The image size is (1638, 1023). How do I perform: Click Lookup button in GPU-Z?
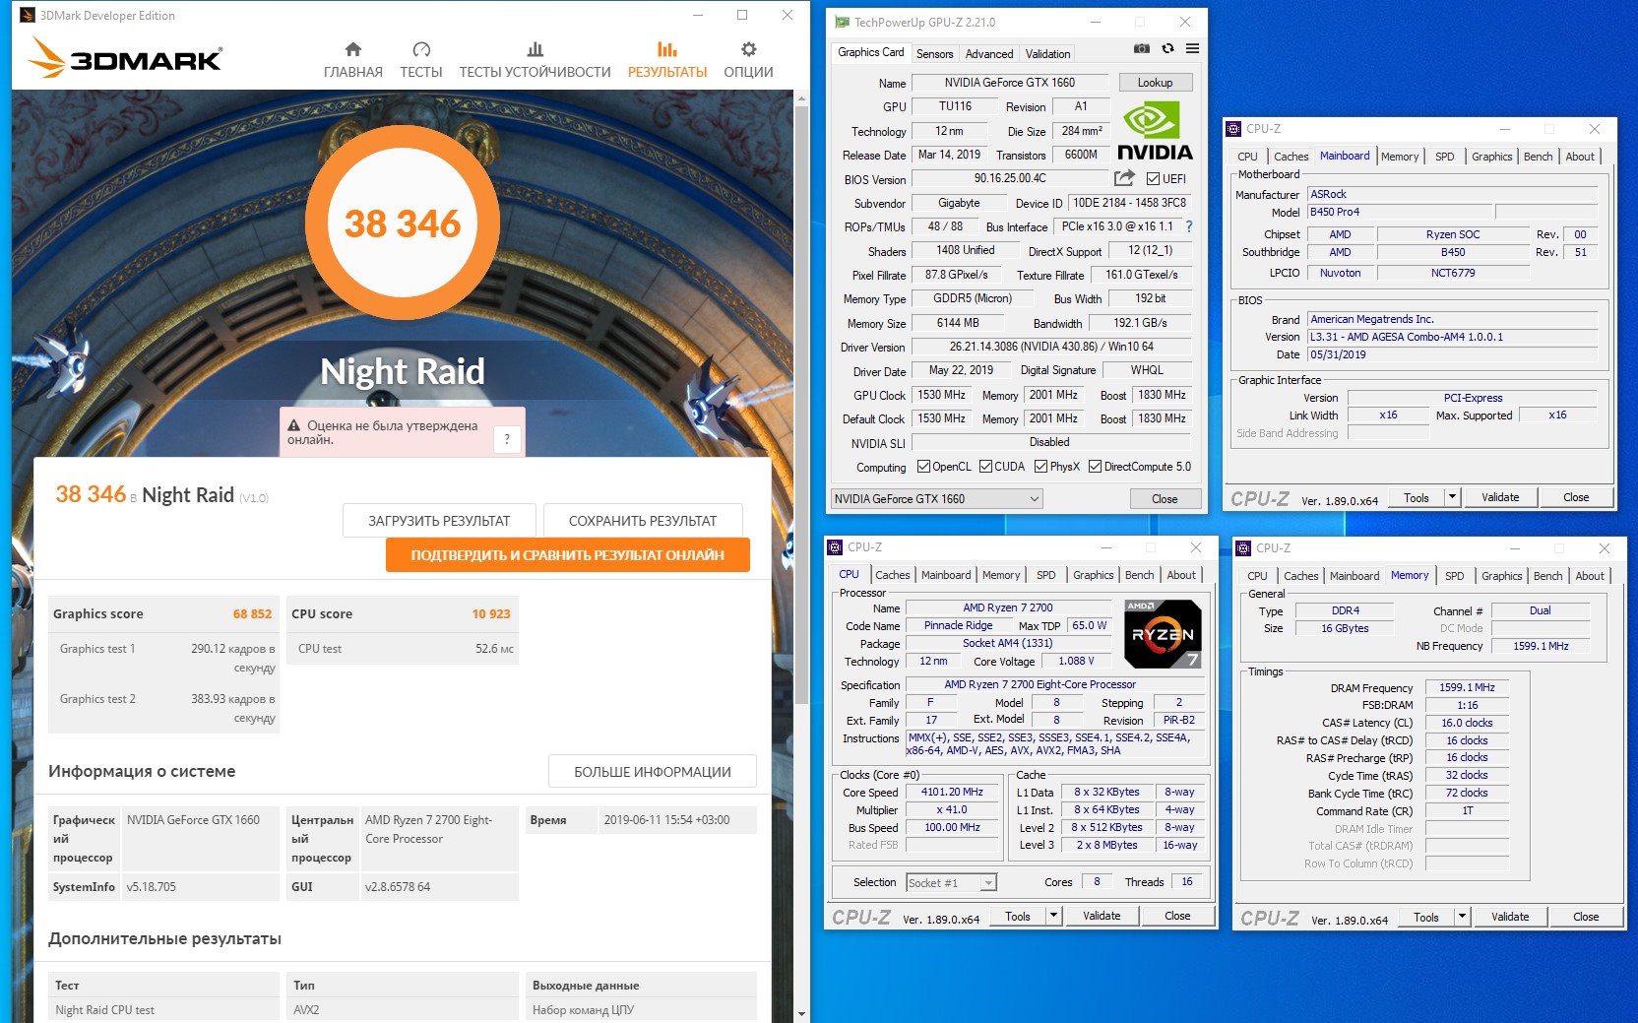pyautogui.click(x=1155, y=83)
